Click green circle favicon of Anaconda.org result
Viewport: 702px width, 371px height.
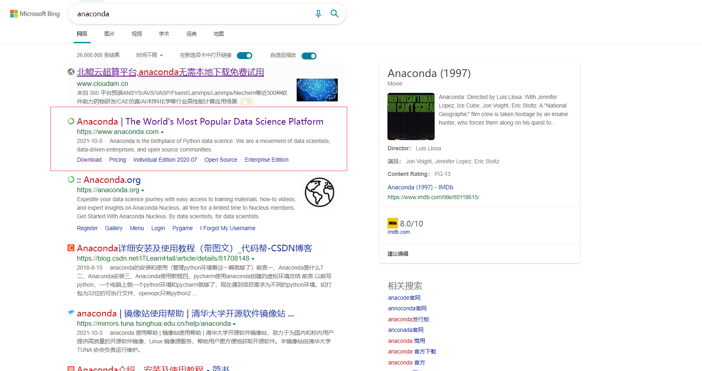(71, 179)
